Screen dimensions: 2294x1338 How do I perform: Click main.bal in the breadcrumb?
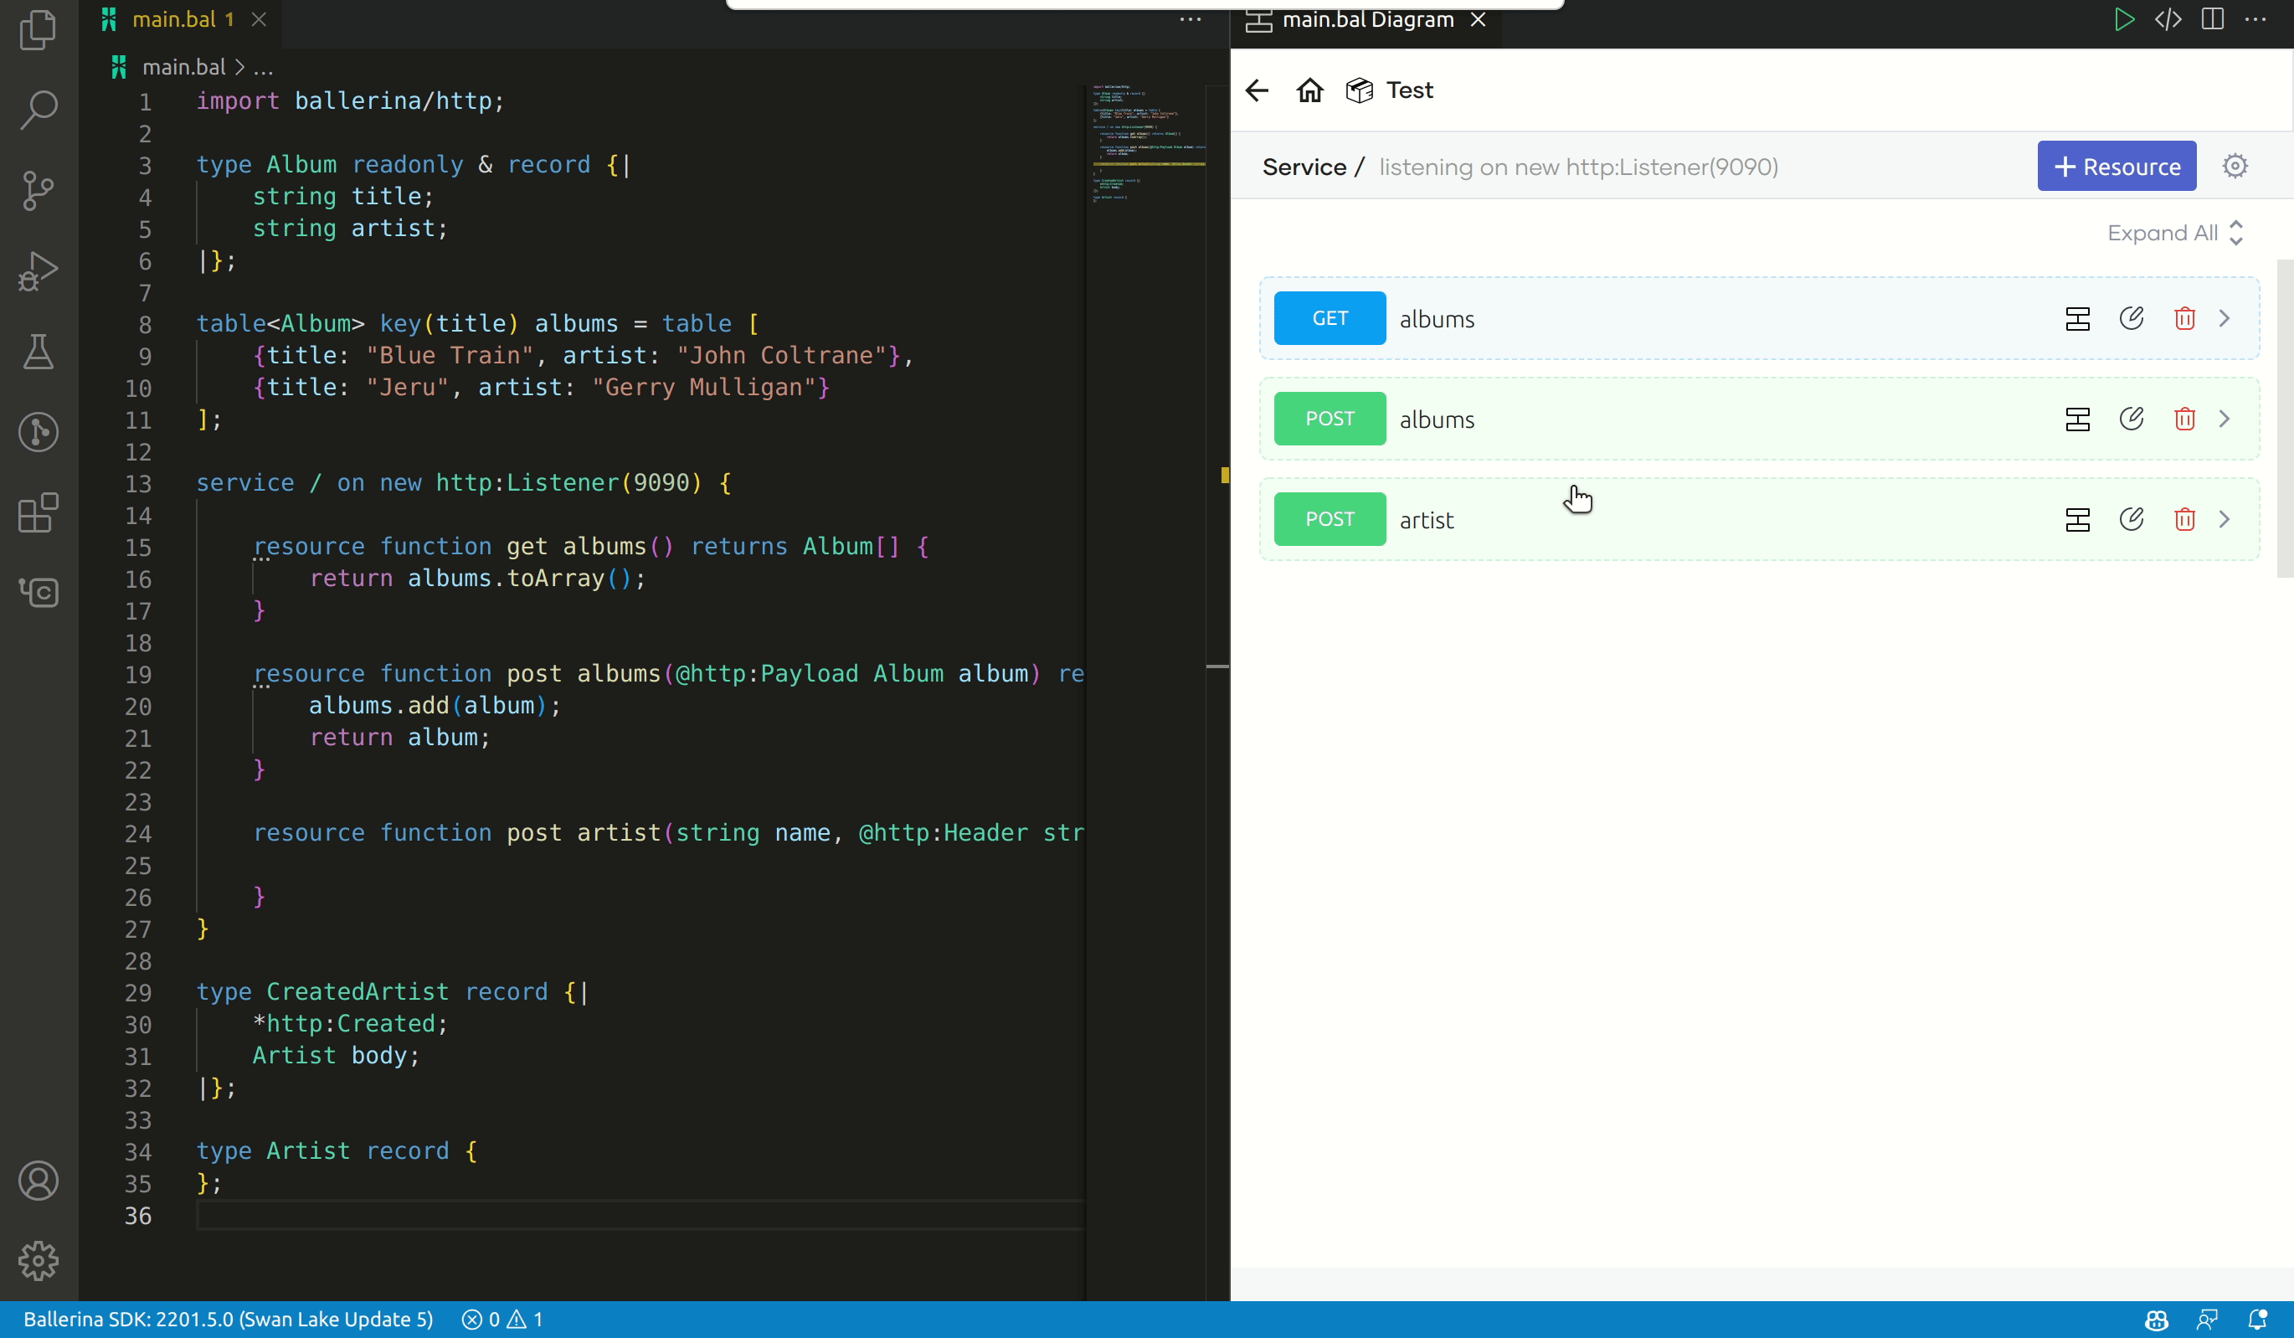pos(184,67)
